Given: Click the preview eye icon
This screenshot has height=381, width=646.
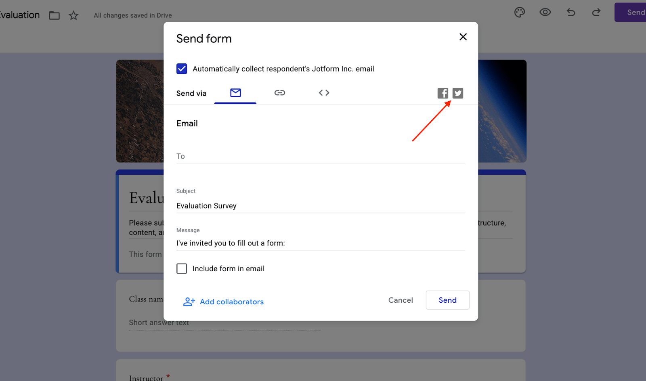Looking at the screenshot, I should pyautogui.click(x=545, y=12).
